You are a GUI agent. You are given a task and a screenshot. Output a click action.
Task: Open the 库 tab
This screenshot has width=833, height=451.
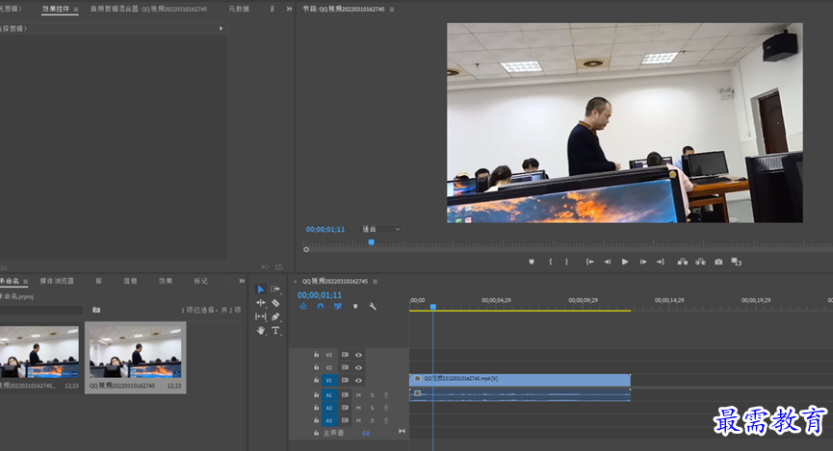tap(99, 281)
